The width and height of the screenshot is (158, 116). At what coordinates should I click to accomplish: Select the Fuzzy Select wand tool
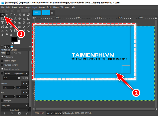click(x=15, y=15)
